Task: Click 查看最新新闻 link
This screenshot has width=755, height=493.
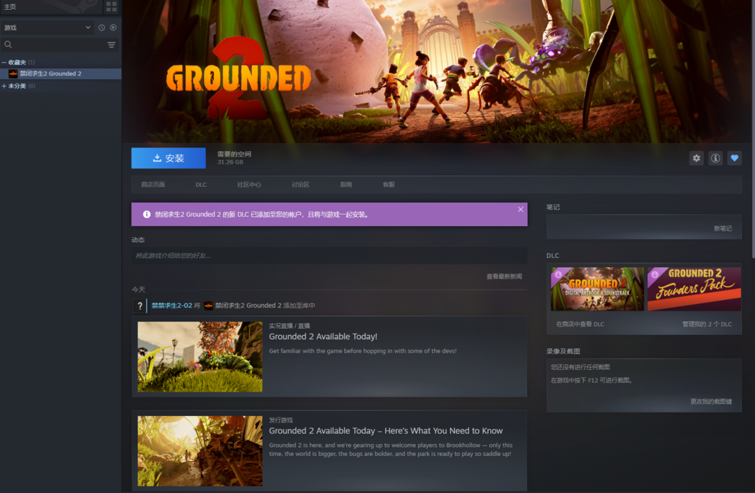Action: [x=503, y=276]
